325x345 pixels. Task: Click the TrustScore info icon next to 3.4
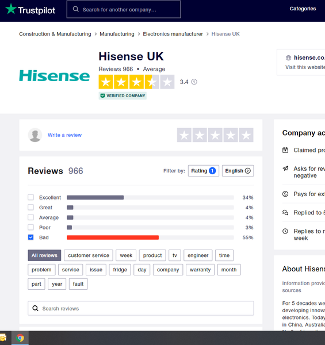click(x=194, y=82)
